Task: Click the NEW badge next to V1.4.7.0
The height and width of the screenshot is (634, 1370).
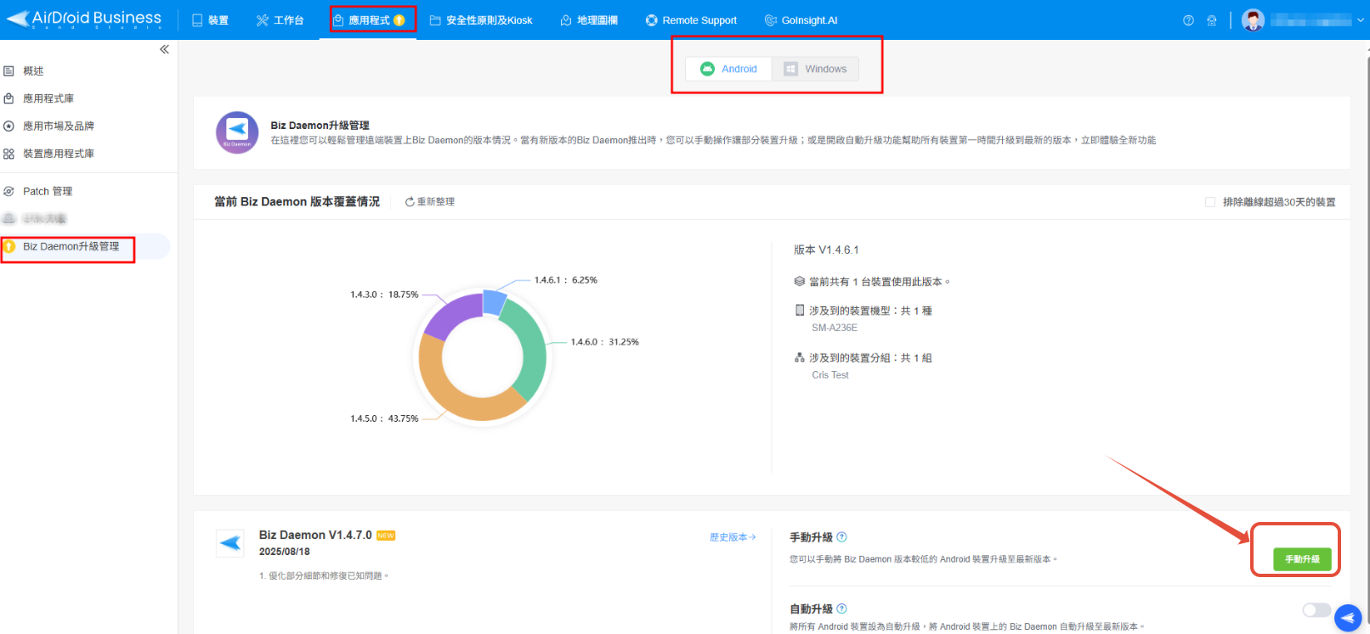Action: click(386, 536)
